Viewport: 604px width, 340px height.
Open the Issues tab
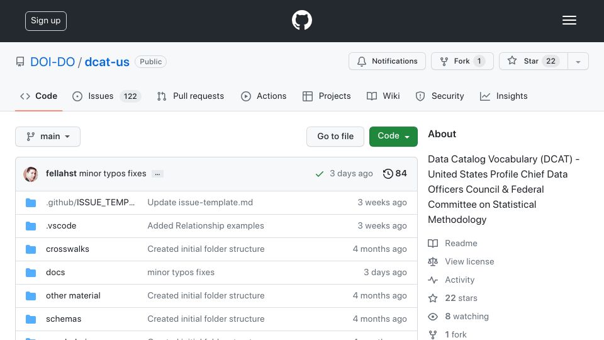(x=107, y=96)
